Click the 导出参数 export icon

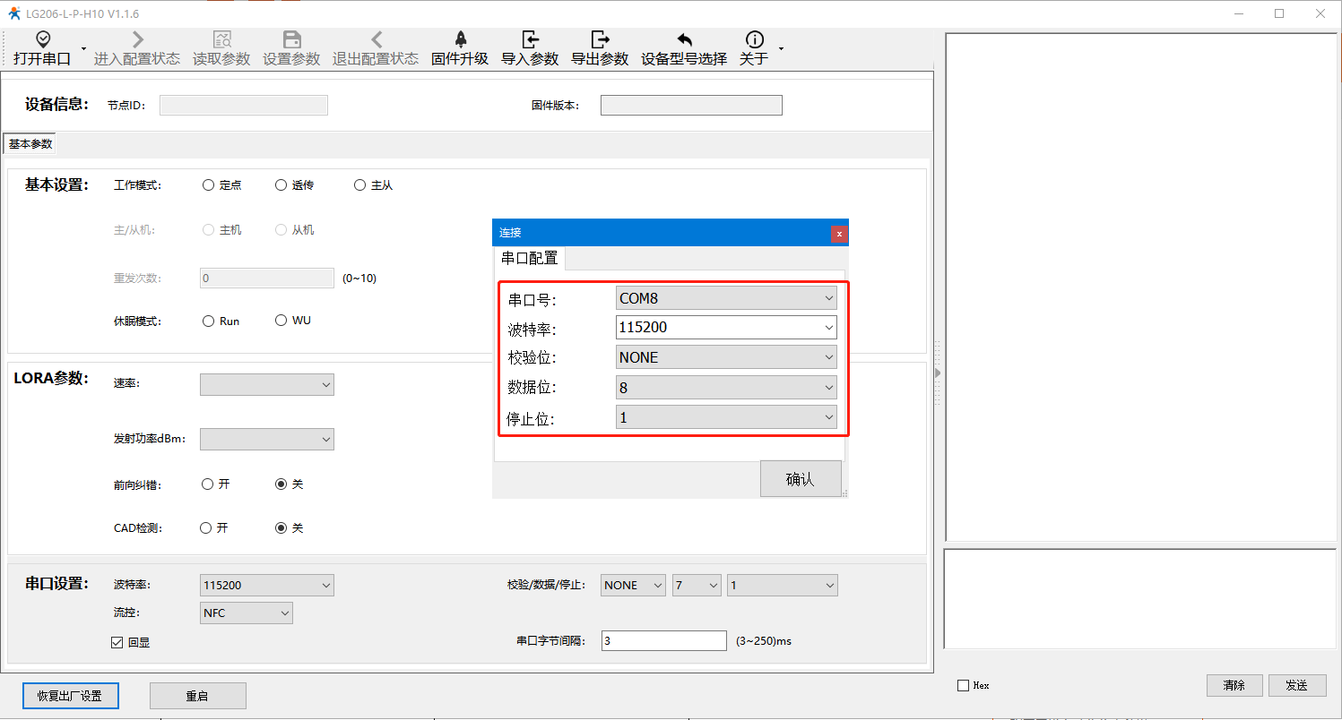(x=600, y=39)
